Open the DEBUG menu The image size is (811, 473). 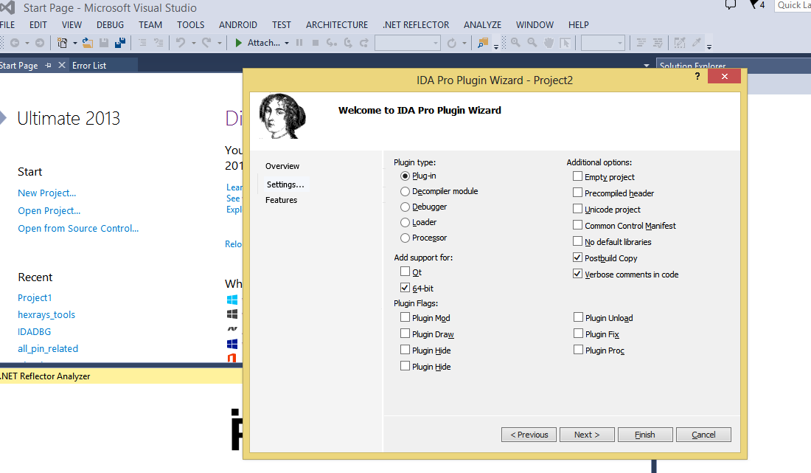pos(110,25)
